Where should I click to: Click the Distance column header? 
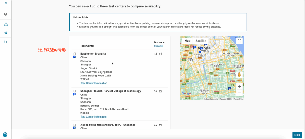coord(159,42)
